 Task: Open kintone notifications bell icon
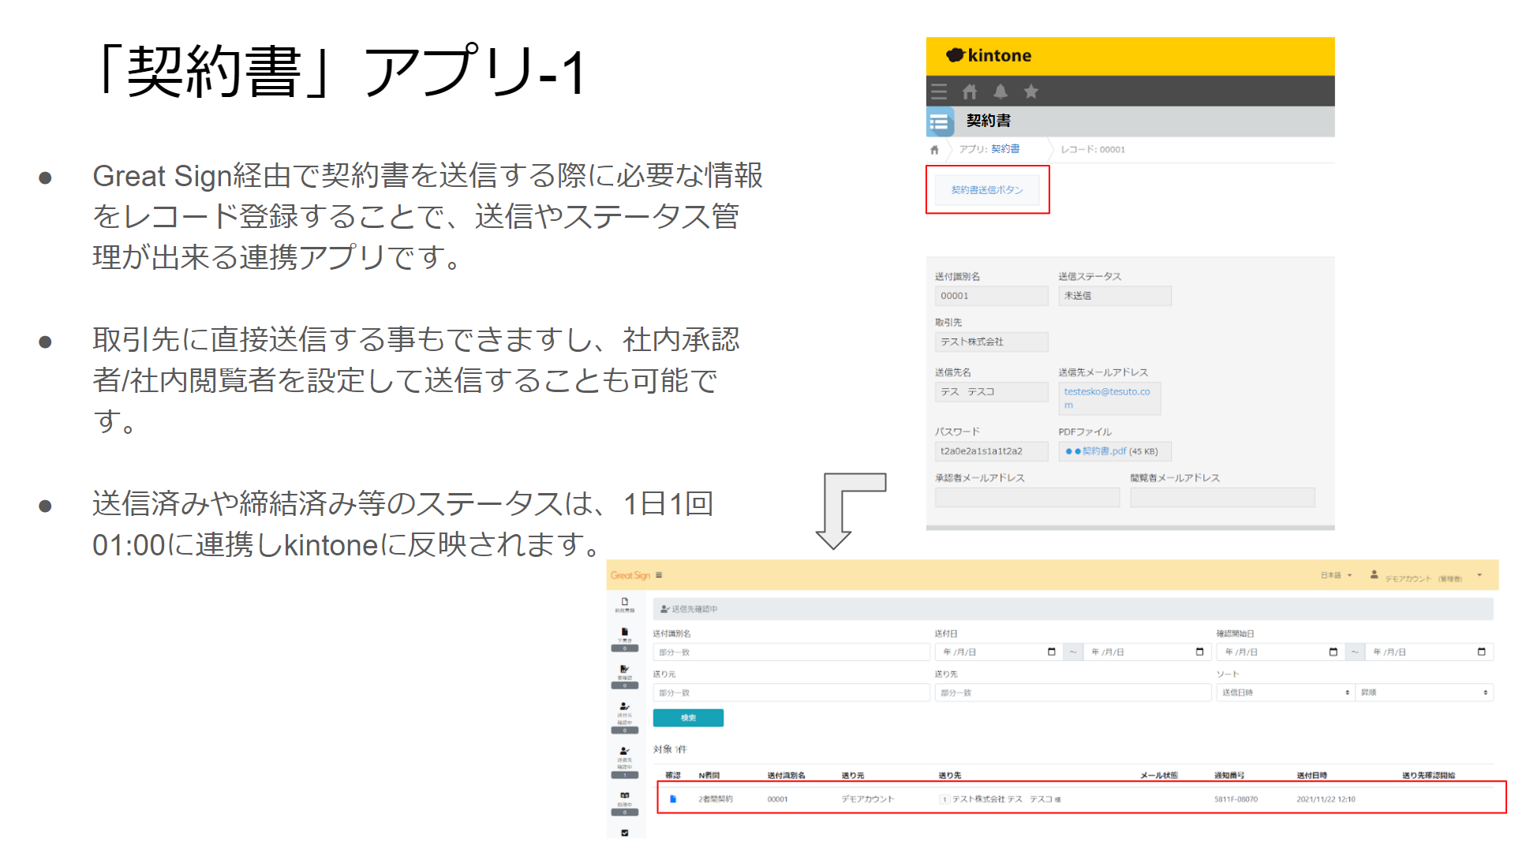click(1000, 92)
